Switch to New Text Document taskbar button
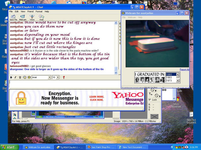201x150 pixels. coord(133,147)
